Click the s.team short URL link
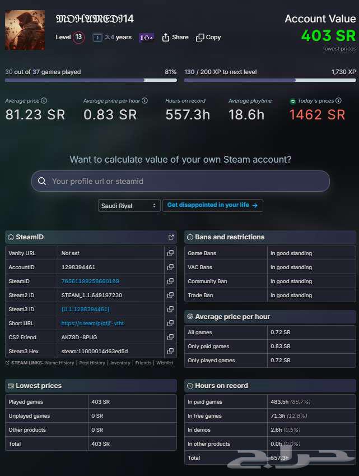 (93, 324)
